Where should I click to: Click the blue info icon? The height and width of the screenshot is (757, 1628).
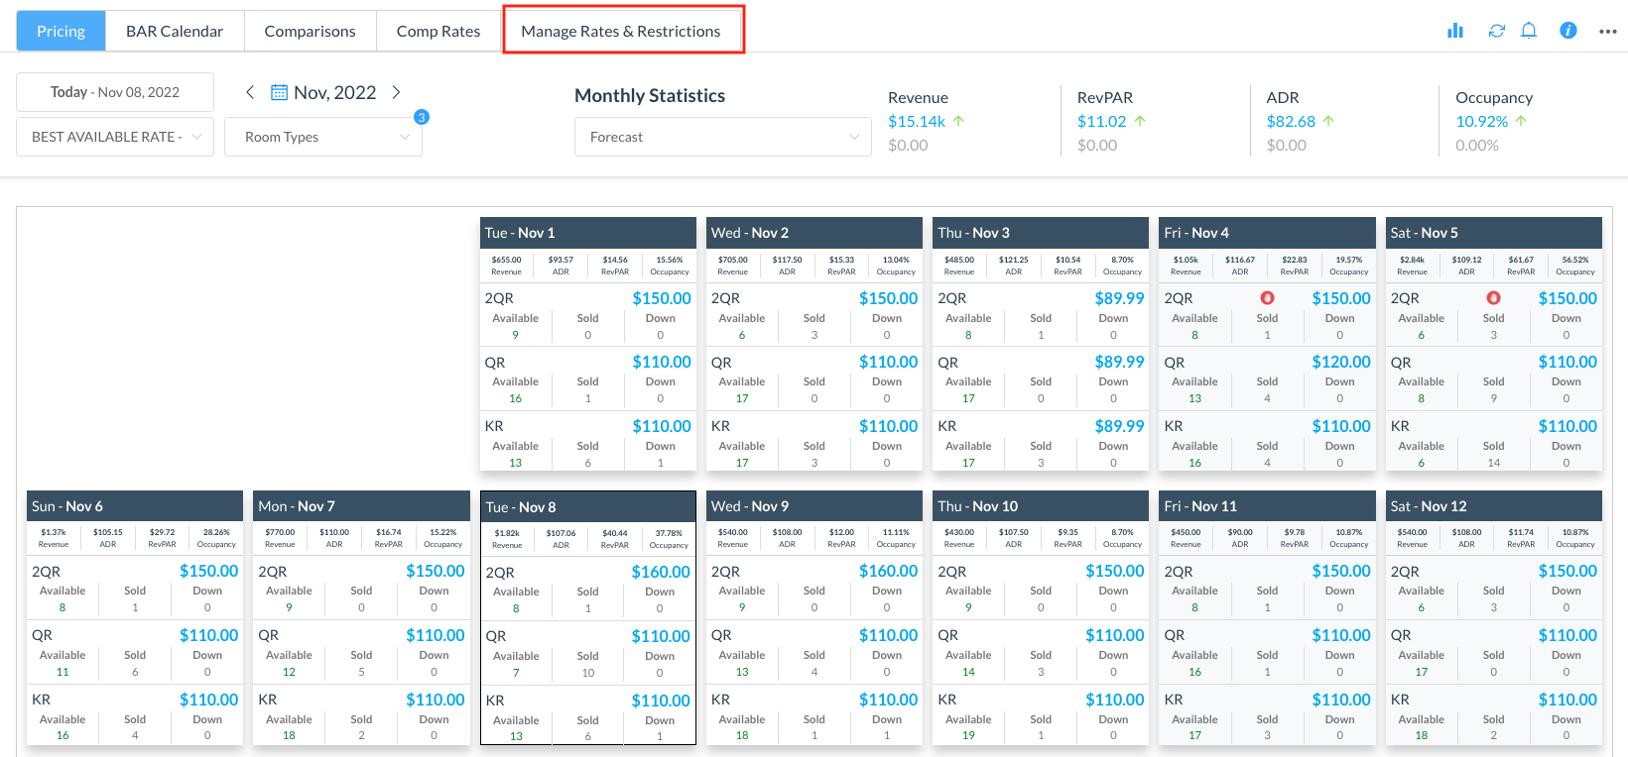pos(1567,31)
